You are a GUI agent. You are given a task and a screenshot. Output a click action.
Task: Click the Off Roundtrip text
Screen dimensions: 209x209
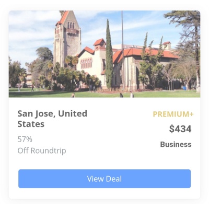(x=42, y=150)
